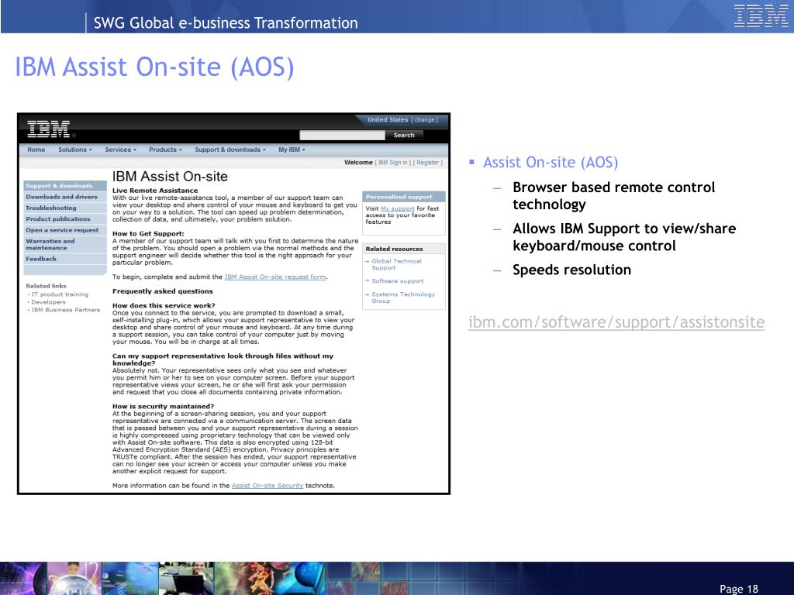This screenshot has width=794, height=595.
Task: Open Downloads and drivers sidebar item
Action: [65, 197]
